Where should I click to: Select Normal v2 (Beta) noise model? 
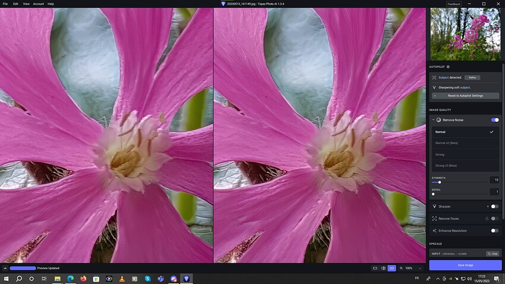click(x=465, y=143)
